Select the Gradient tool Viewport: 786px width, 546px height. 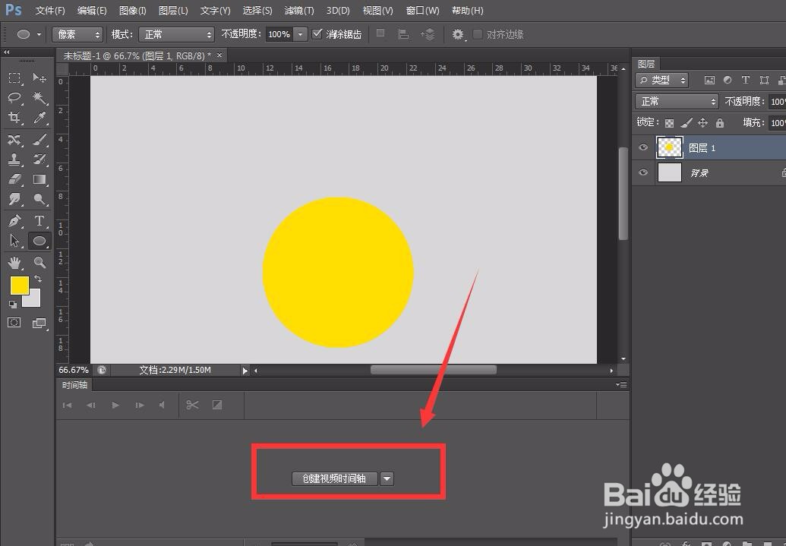39,179
